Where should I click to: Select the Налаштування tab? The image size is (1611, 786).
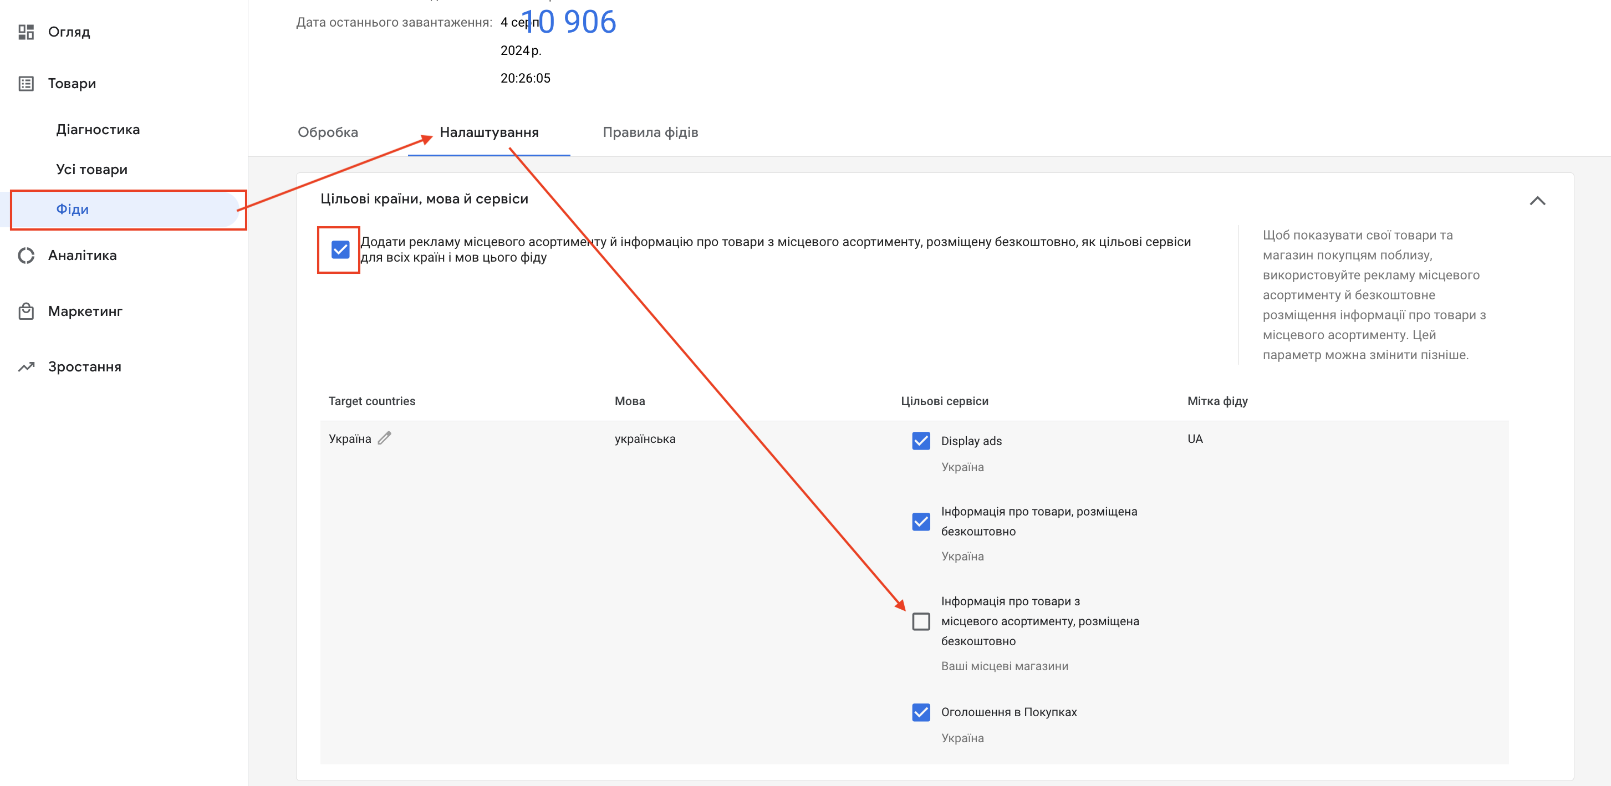point(489,132)
